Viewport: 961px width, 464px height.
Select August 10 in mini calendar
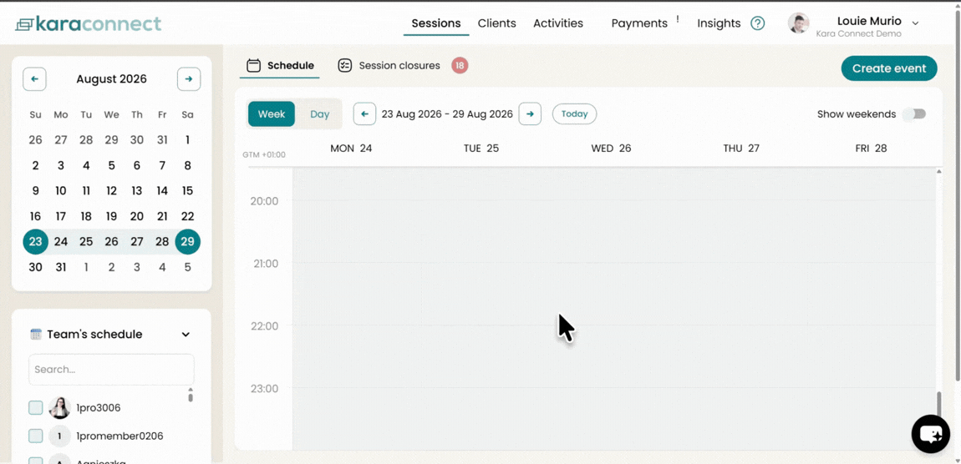[x=61, y=190]
